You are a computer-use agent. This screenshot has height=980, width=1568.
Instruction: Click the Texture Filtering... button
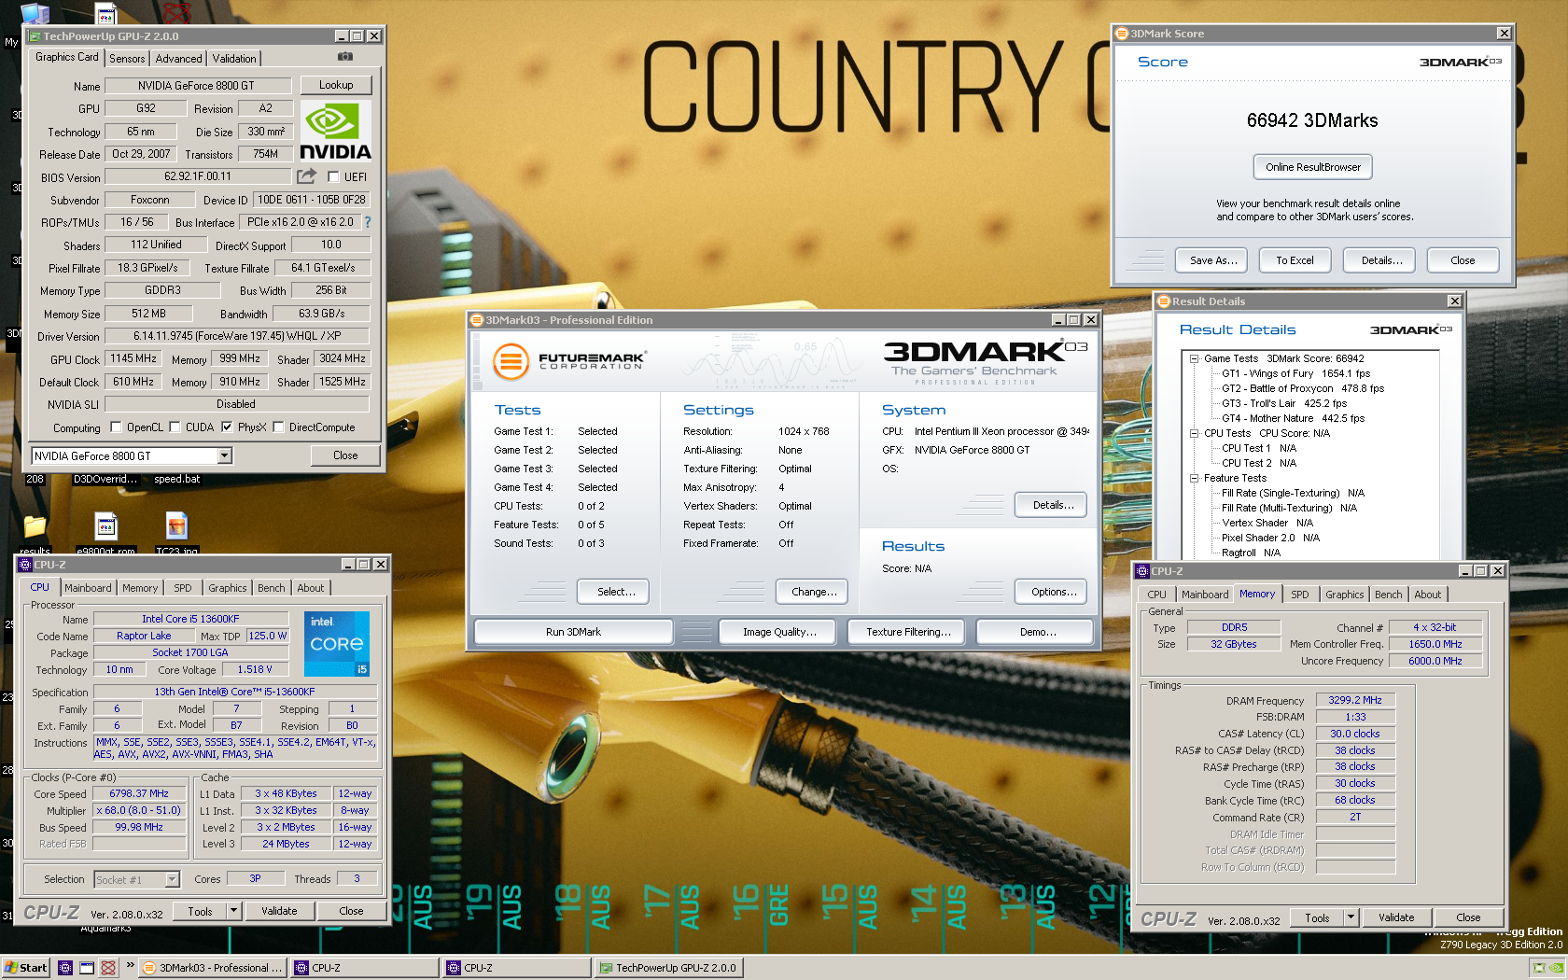908,632
